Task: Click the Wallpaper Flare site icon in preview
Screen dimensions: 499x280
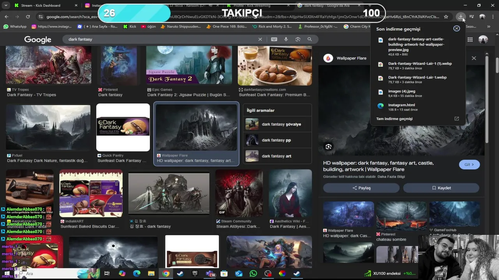Action: click(328, 58)
